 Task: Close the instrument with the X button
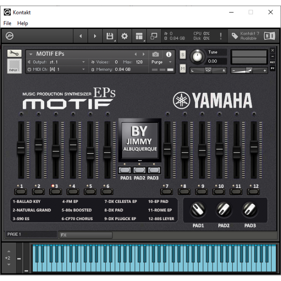[273, 51]
